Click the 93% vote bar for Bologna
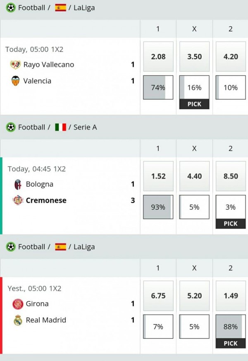 (x=158, y=207)
